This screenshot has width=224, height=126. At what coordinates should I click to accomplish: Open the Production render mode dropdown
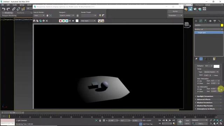click(175, 15)
